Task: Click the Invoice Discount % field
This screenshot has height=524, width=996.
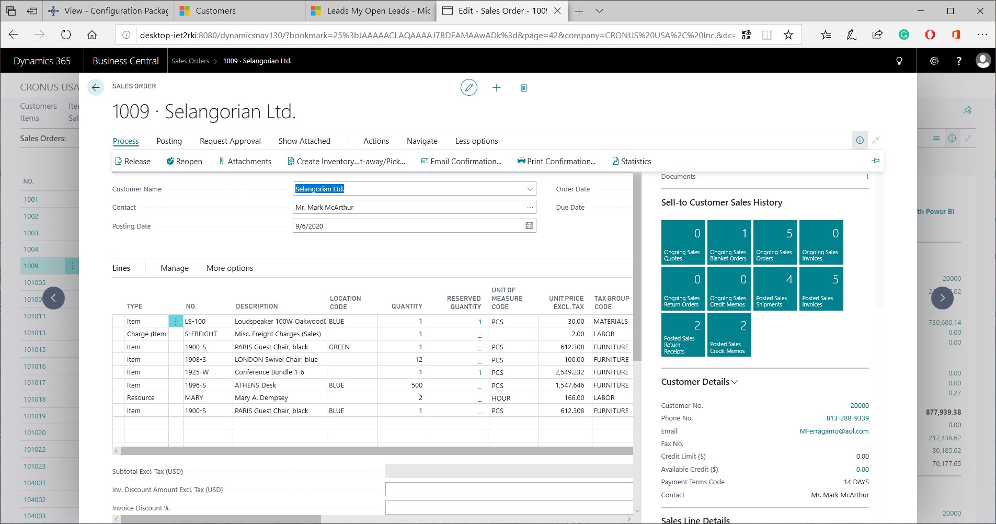Action: coord(509,508)
